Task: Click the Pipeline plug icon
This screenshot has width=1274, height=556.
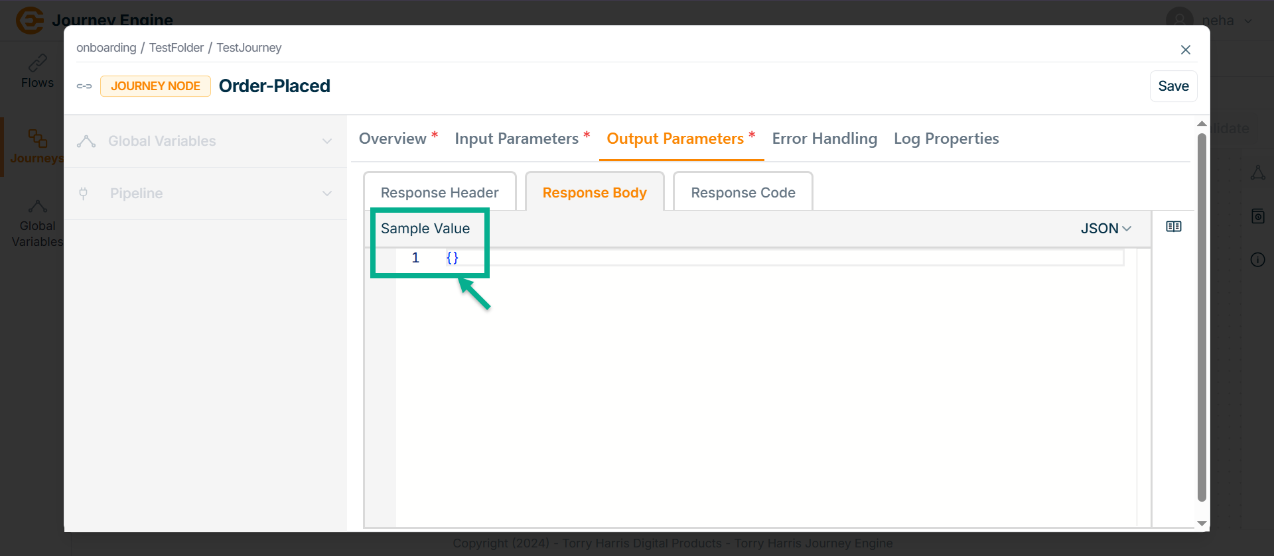Action: tap(84, 194)
